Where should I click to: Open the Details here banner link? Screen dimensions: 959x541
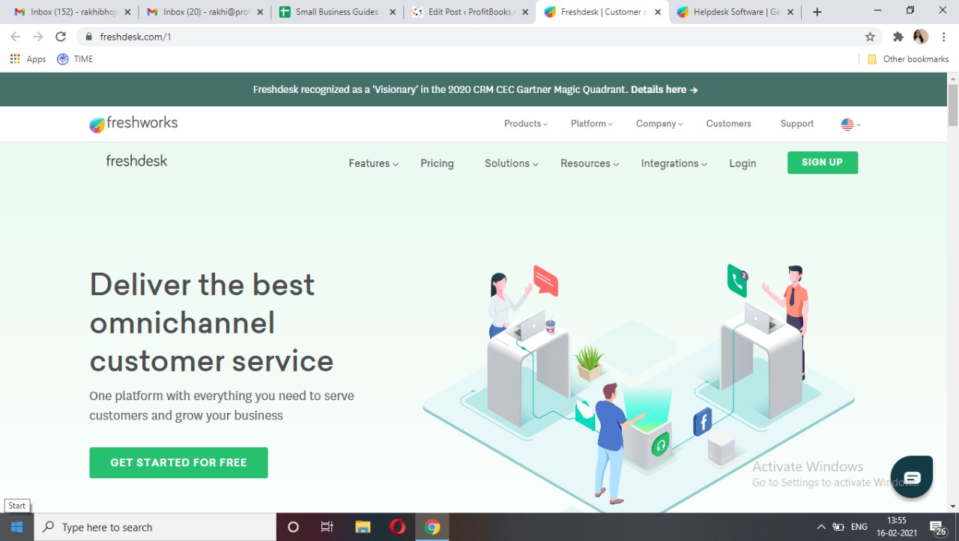[665, 89]
